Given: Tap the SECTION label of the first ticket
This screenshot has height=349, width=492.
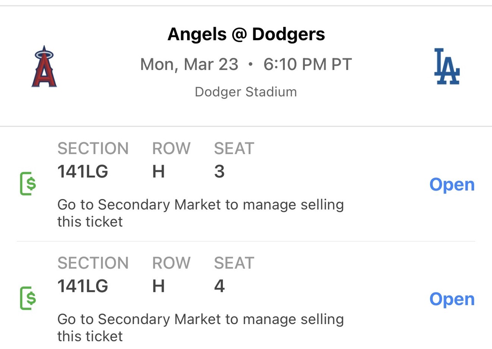Looking at the screenshot, I should (93, 148).
